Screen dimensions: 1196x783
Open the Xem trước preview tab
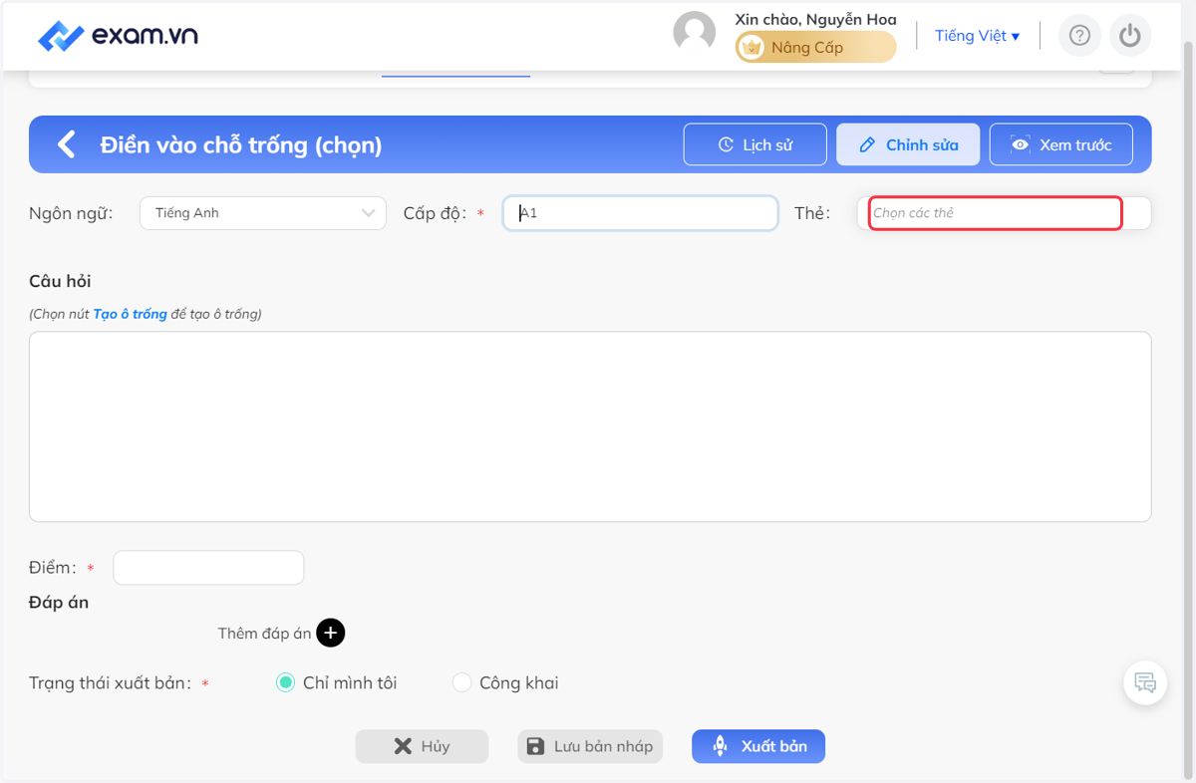(x=1061, y=144)
